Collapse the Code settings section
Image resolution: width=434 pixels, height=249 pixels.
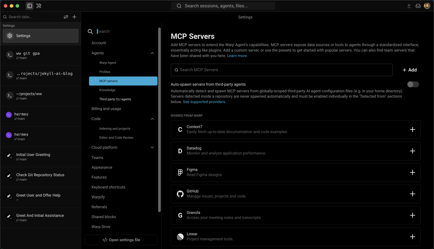click(152, 119)
